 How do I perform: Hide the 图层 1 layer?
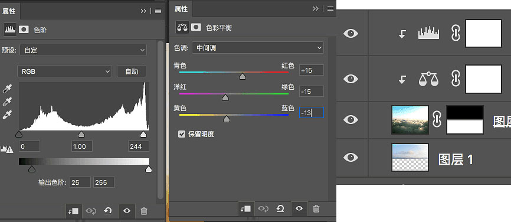click(351, 158)
